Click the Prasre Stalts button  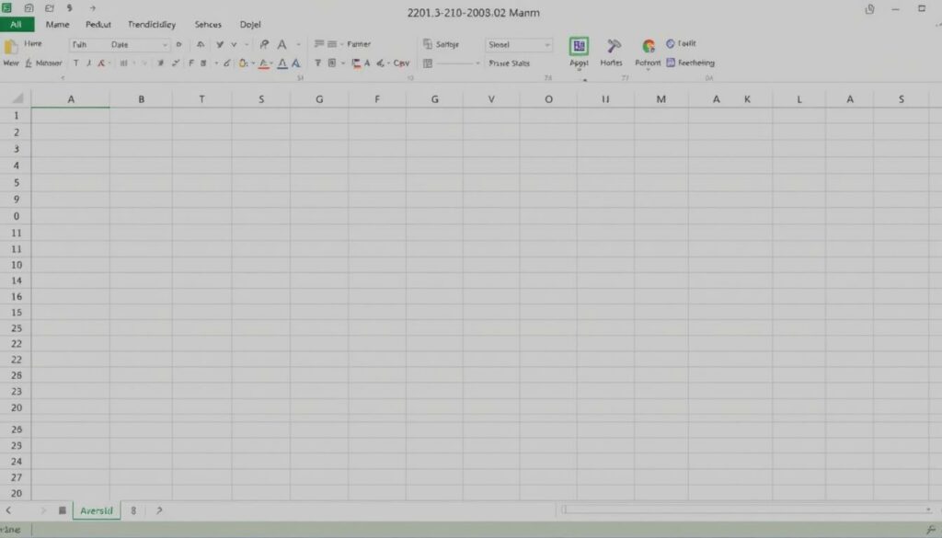pos(510,63)
